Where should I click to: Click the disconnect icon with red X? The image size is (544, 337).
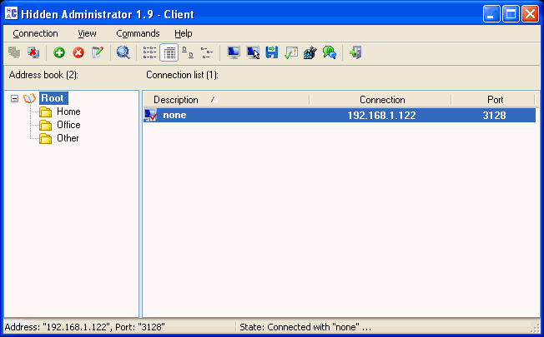point(33,52)
